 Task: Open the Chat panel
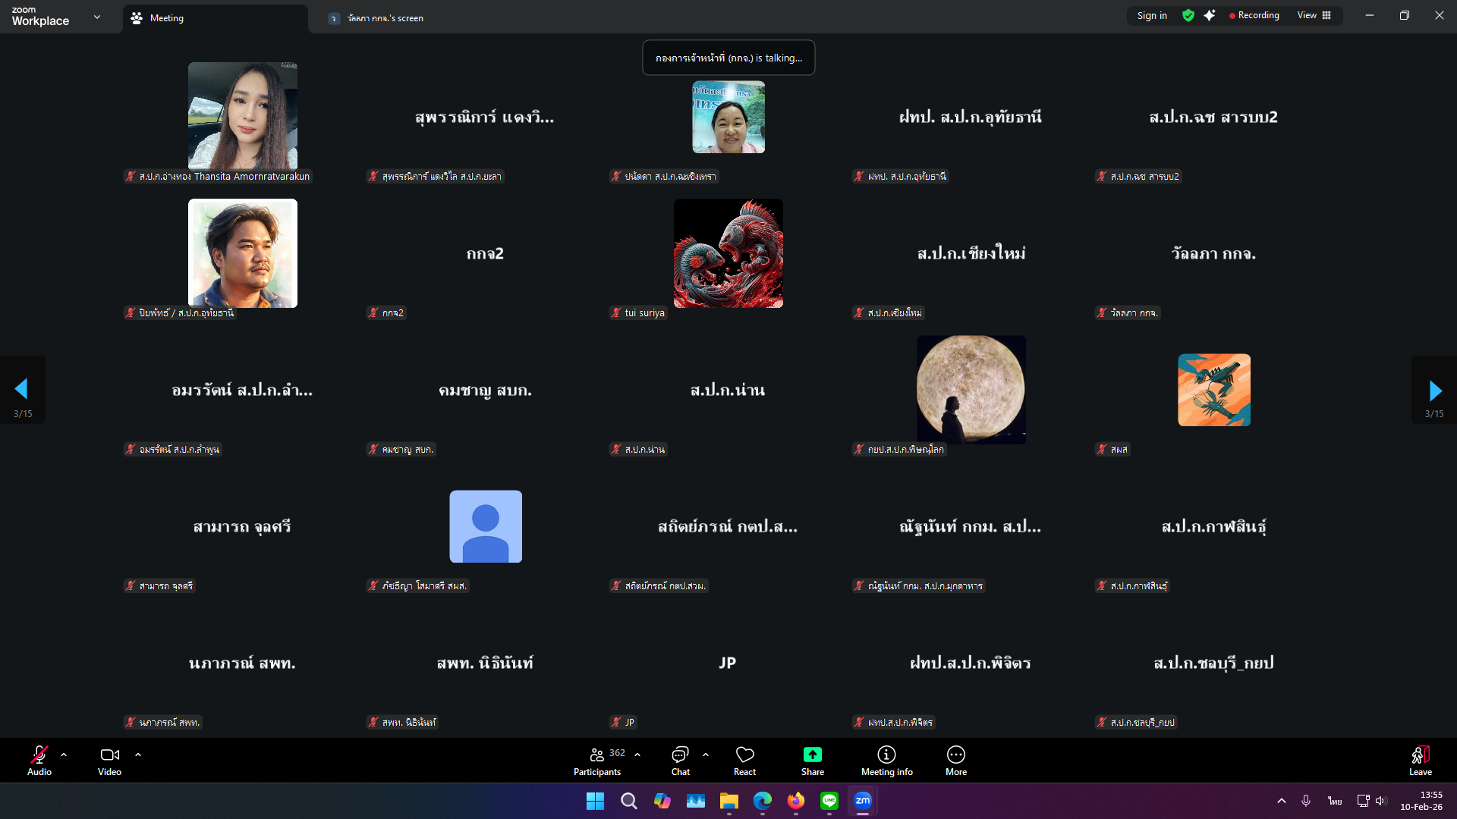tap(680, 755)
